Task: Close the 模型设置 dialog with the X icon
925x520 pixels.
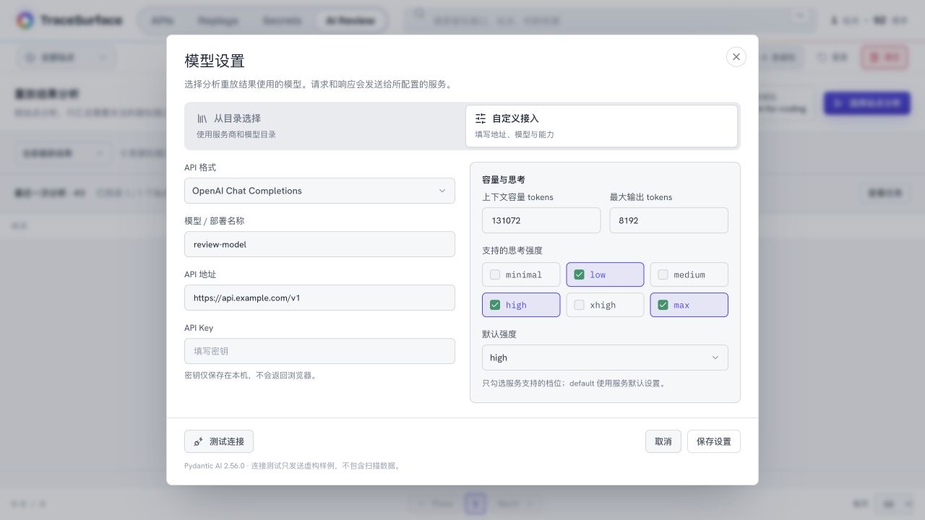Action: 736,56
